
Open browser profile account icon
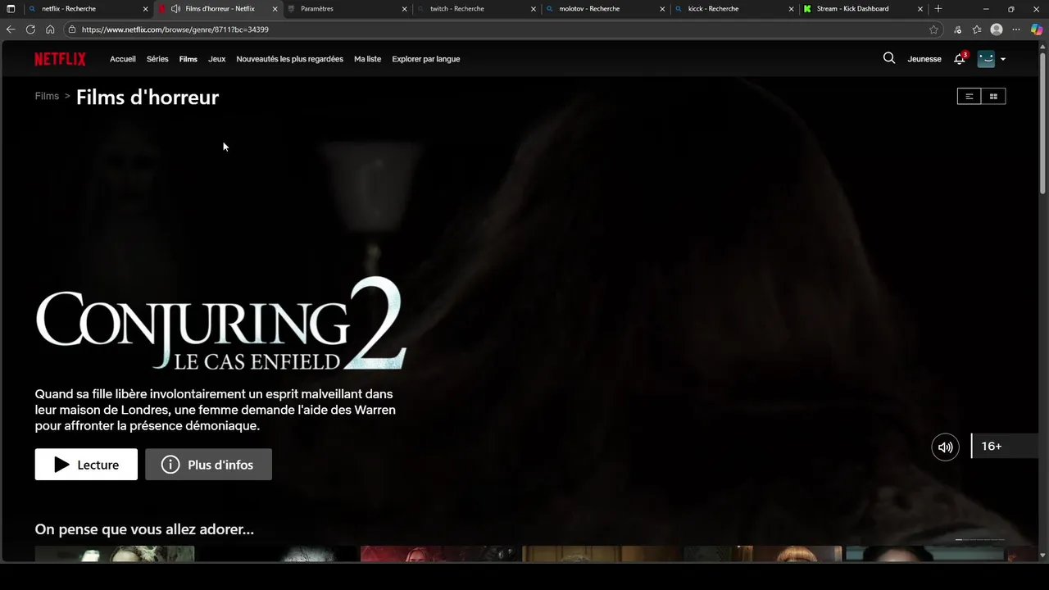(997, 29)
